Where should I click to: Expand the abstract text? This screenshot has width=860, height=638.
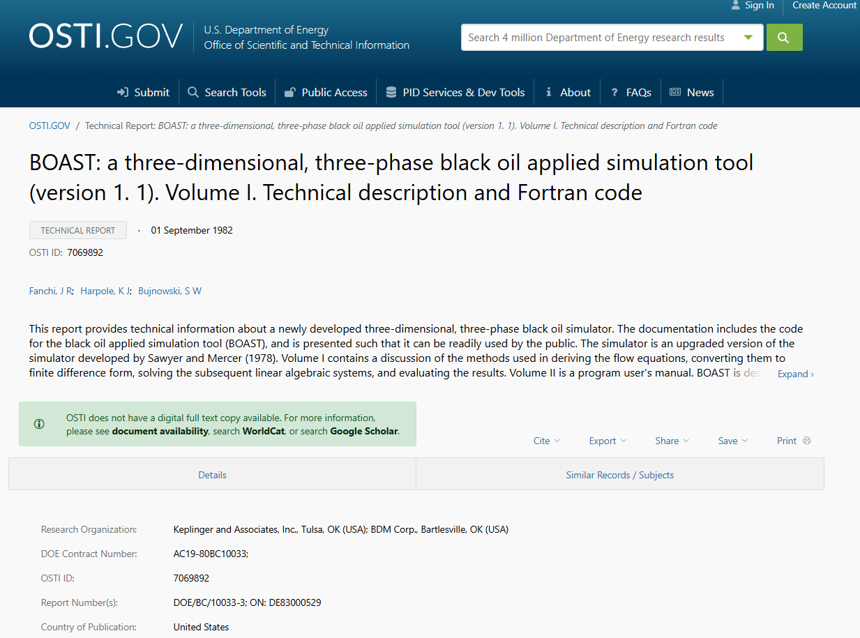point(795,374)
